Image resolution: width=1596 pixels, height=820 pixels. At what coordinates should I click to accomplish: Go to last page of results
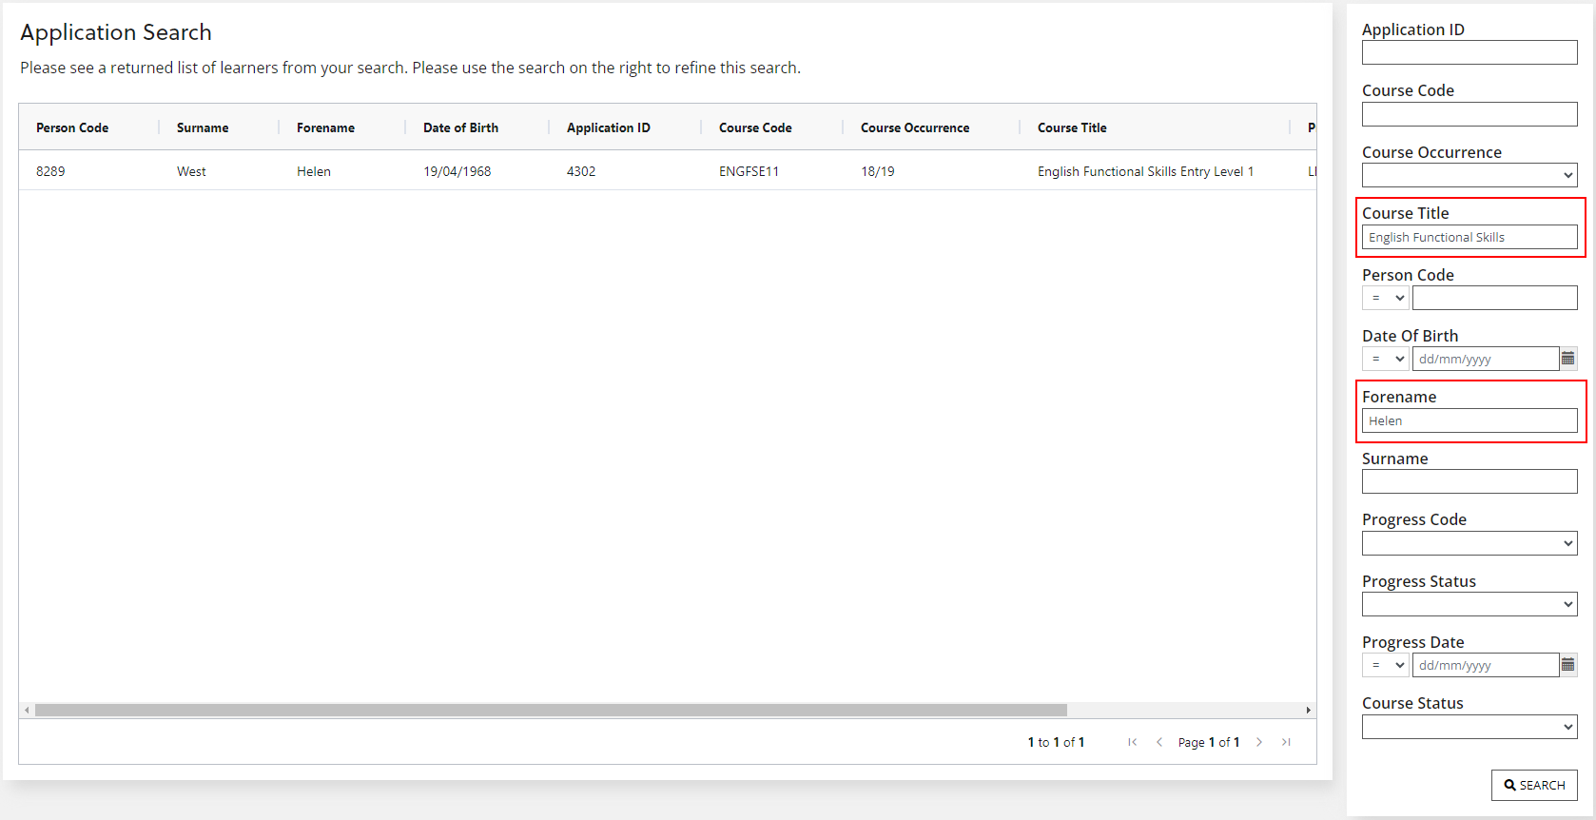coord(1286,742)
